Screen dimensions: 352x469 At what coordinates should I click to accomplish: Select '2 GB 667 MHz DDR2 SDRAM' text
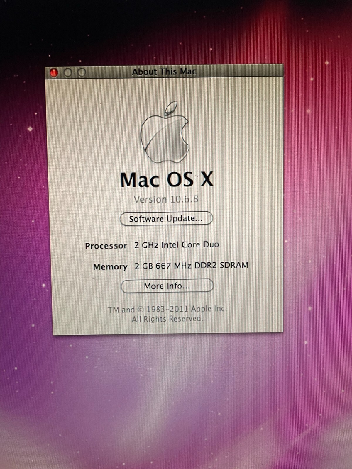coord(192,265)
